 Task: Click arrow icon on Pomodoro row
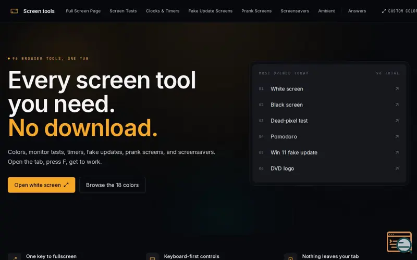click(x=397, y=137)
